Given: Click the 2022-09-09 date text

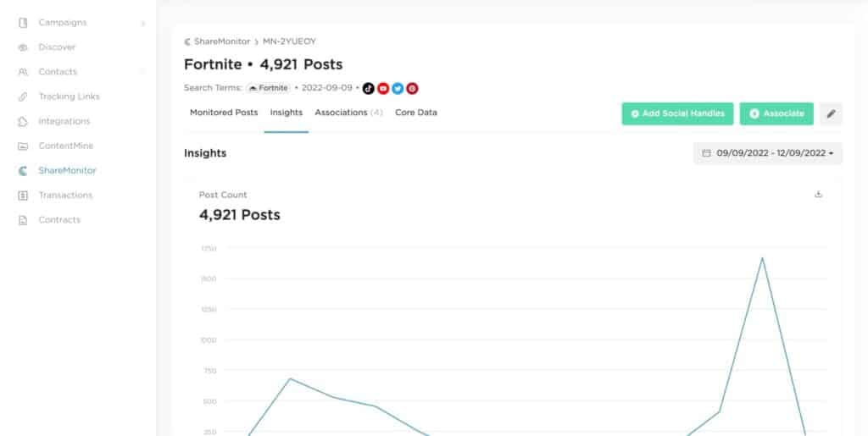Looking at the screenshot, I should [326, 88].
